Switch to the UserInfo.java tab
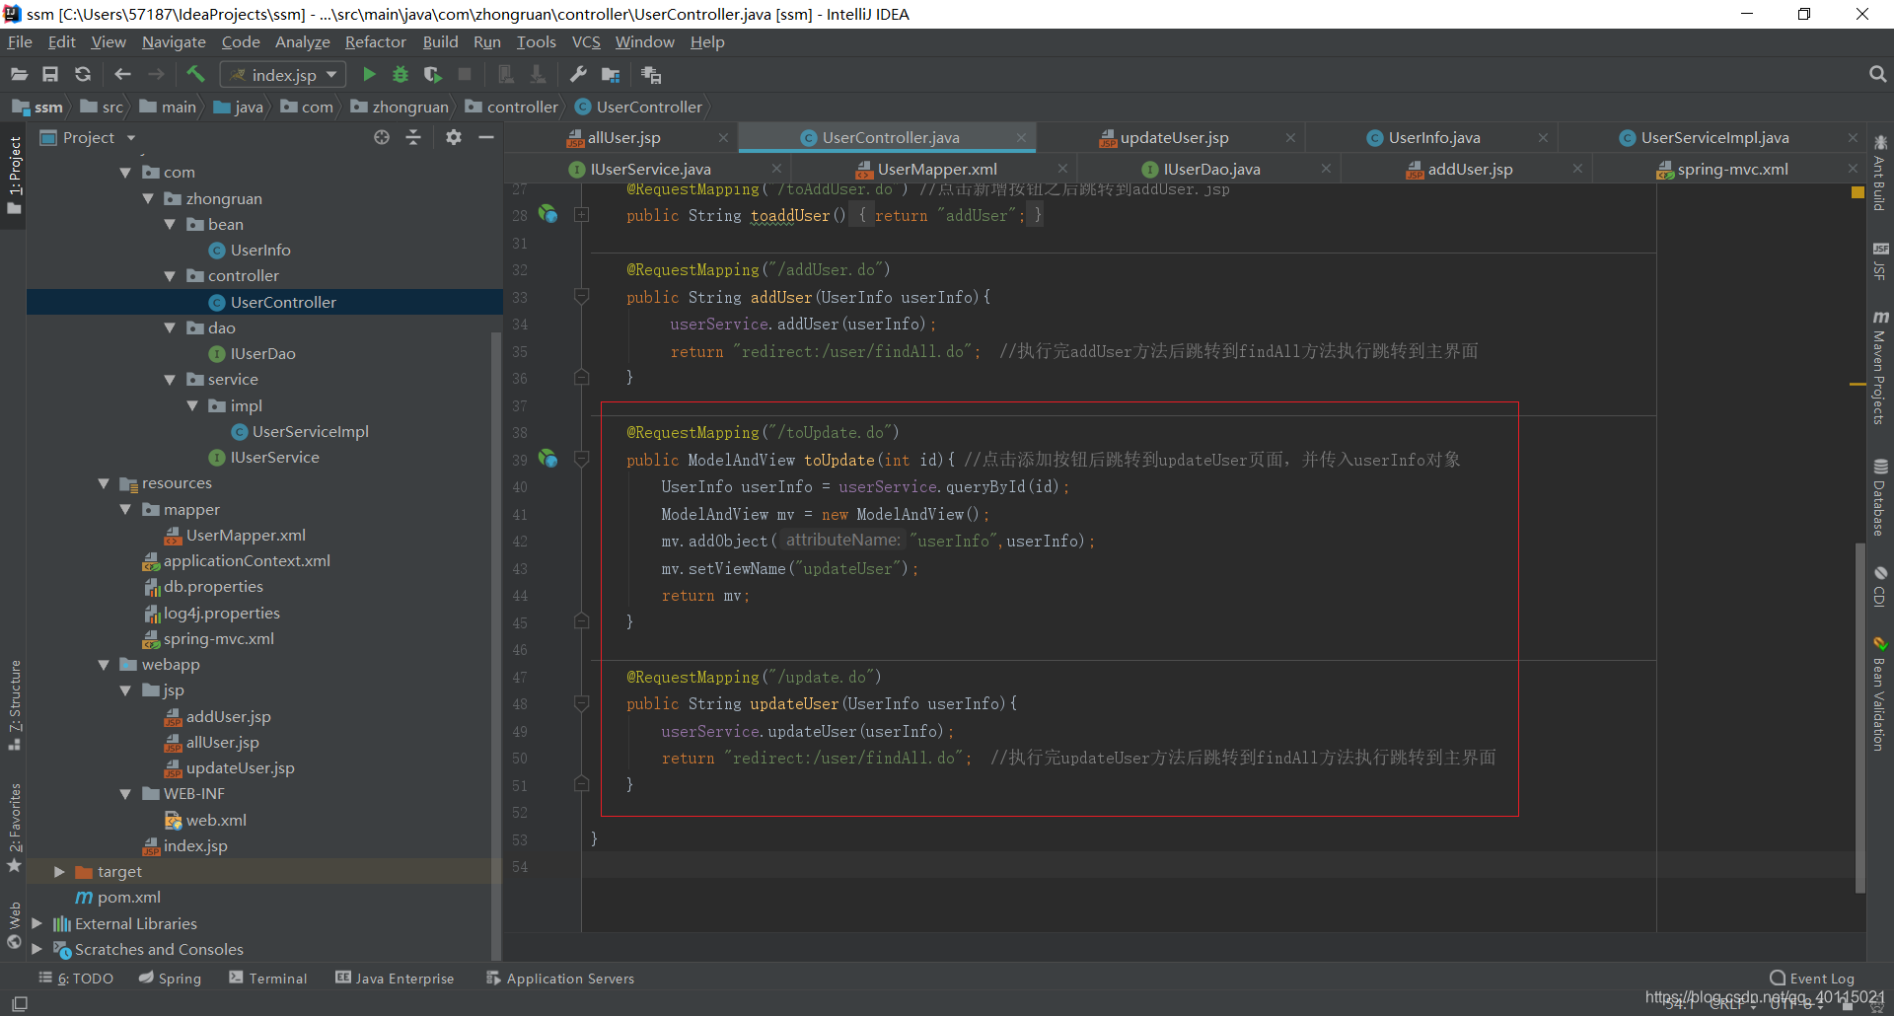Screen dimensions: 1894x1016 coord(1433,138)
